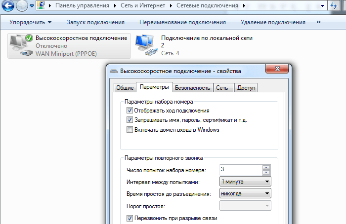The image size is (346, 224).
Task: Select the "Подключение по локальной сети 2" icon
Action: [146, 45]
